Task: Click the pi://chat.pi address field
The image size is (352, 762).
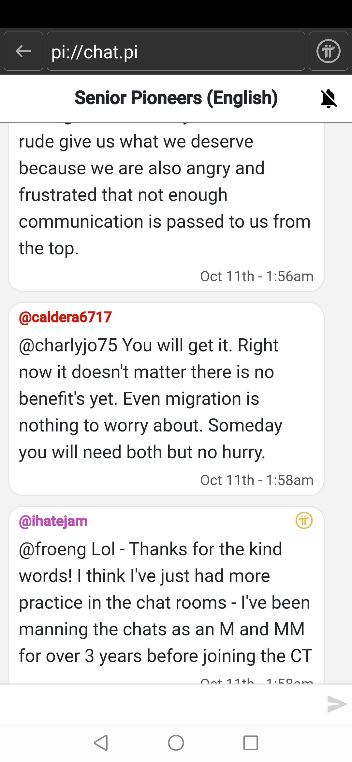Action: click(x=176, y=51)
